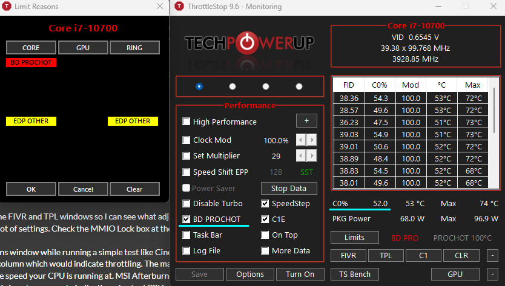
Task: Toggle the SpeedStep checkbox
Action: coord(265,203)
